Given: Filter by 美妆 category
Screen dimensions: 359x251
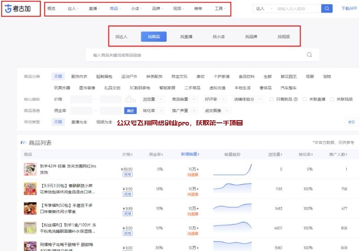Looking at the screenshot, I should click(x=200, y=77).
